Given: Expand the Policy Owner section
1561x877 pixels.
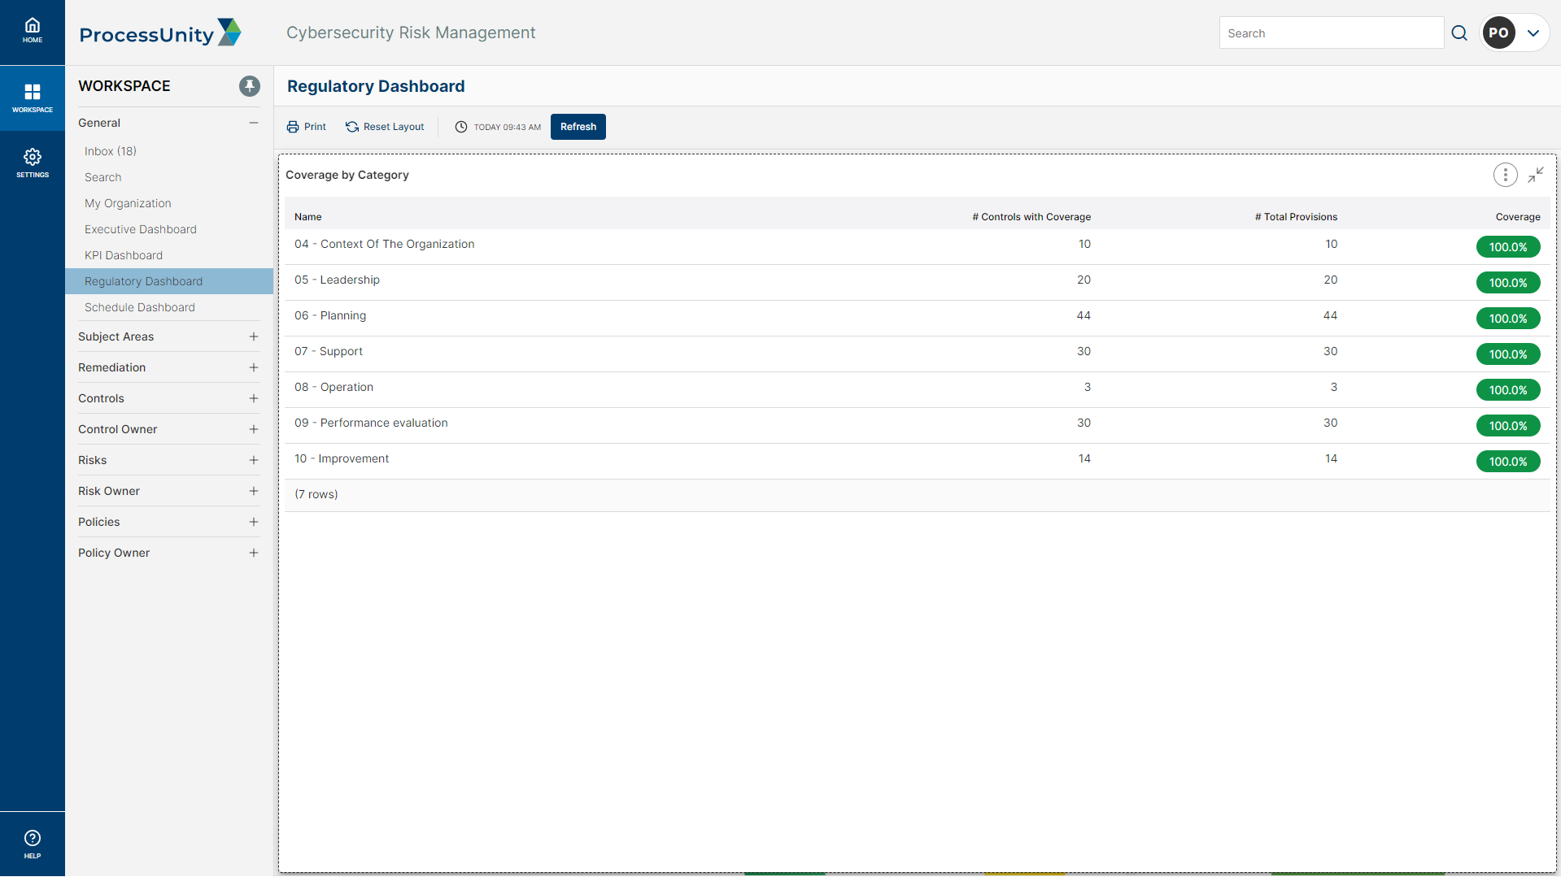Looking at the screenshot, I should tap(254, 553).
